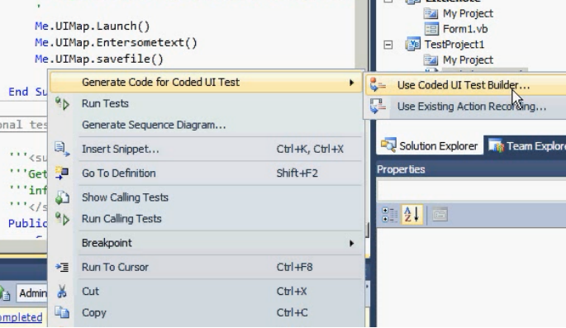566x328 pixels.
Task: Open the Solution Explorer tab
Action: pyautogui.click(x=429, y=145)
